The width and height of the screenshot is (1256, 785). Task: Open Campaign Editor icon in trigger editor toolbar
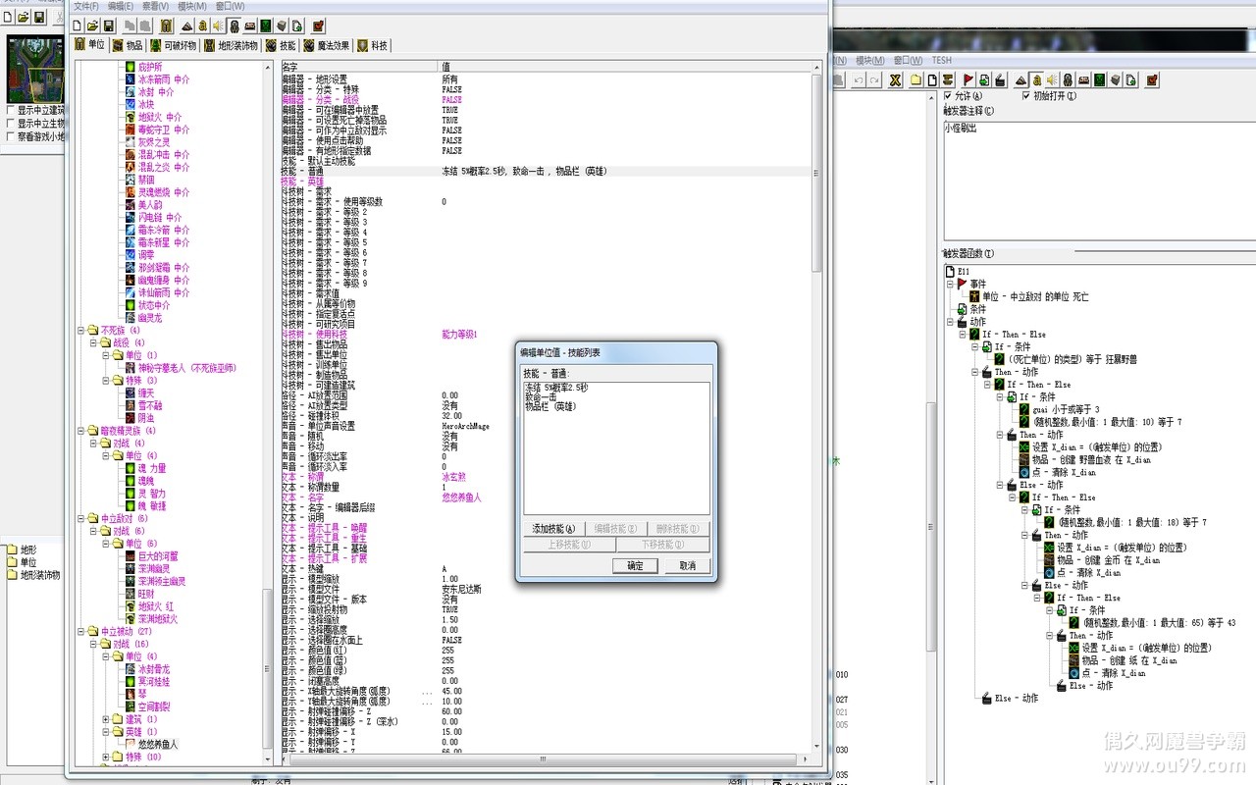(x=1083, y=79)
